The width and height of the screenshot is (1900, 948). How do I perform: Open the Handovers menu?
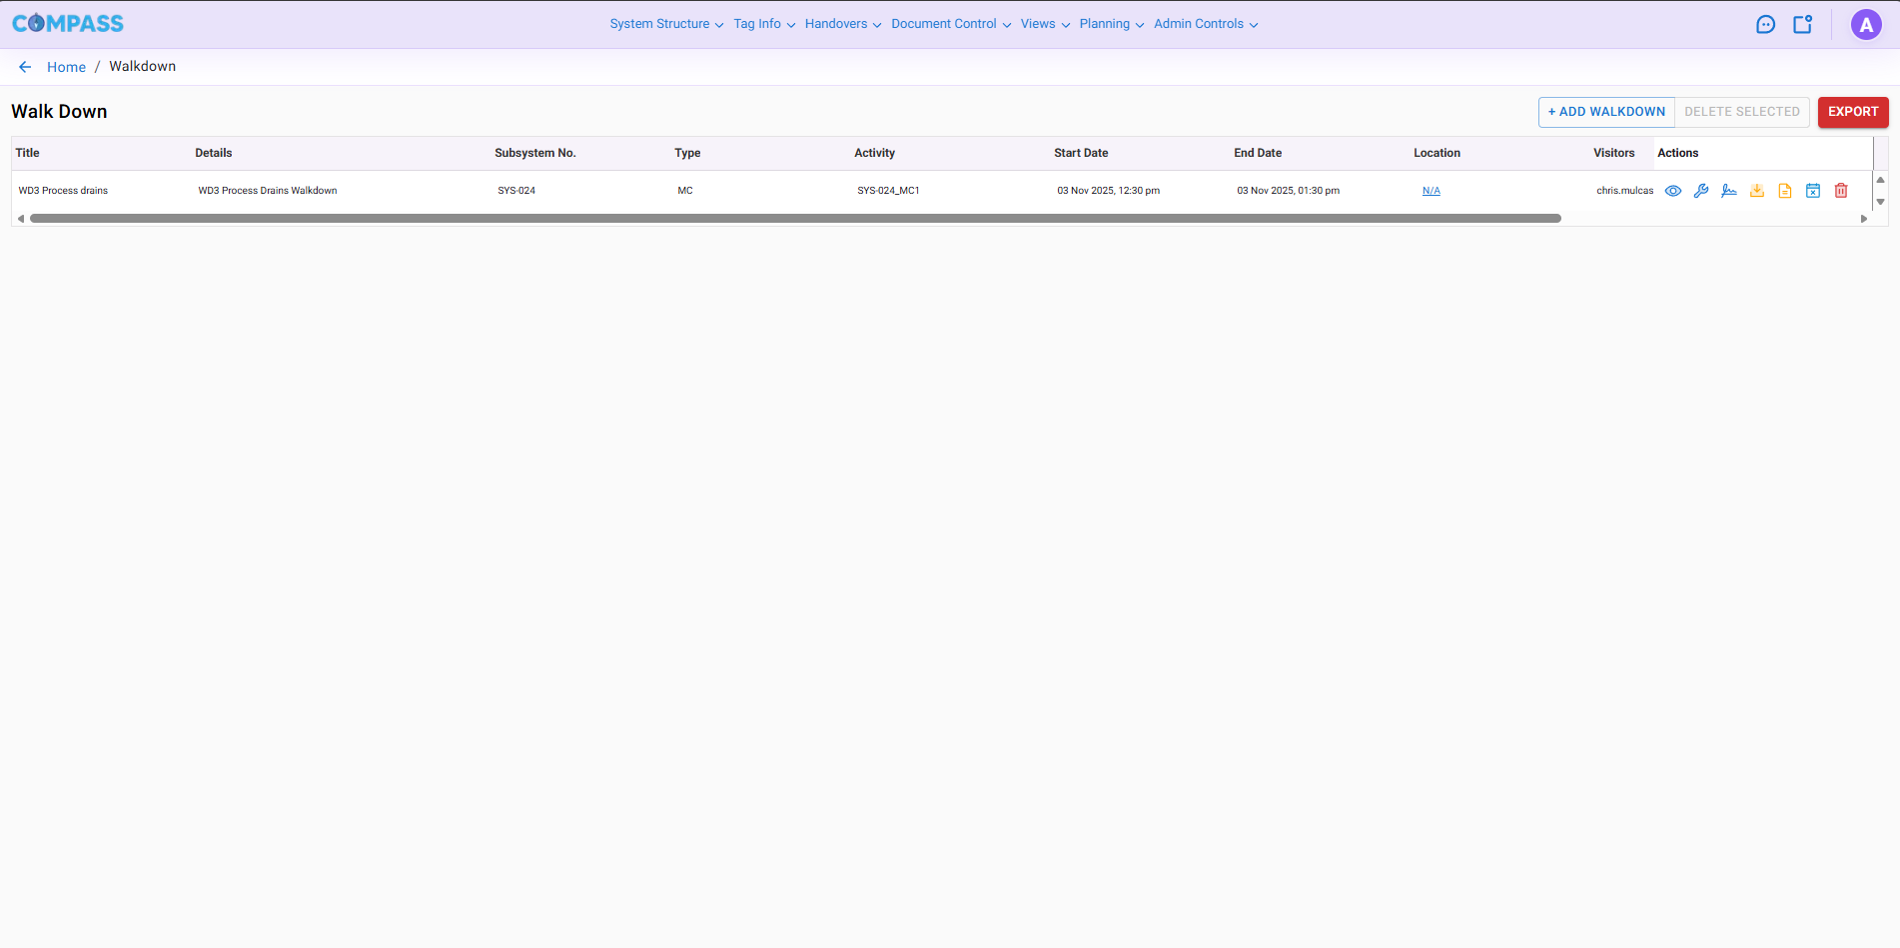point(842,24)
